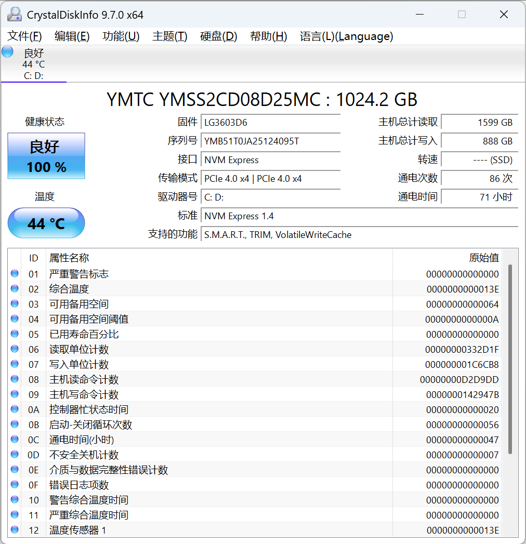This screenshot has height=544, width=526.
Task: Click the 健康状态 label
Action: click(x=45, y=122)
